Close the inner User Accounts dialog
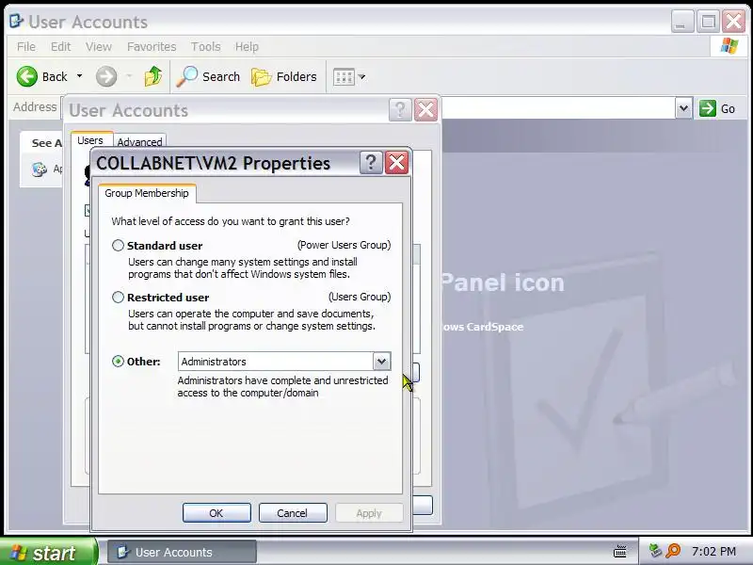This screenshot has width=753, height=565. pos(426,110)
